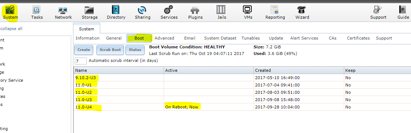
Task: Switch to the Email sub-tab
Action: (x=190, y=38)
